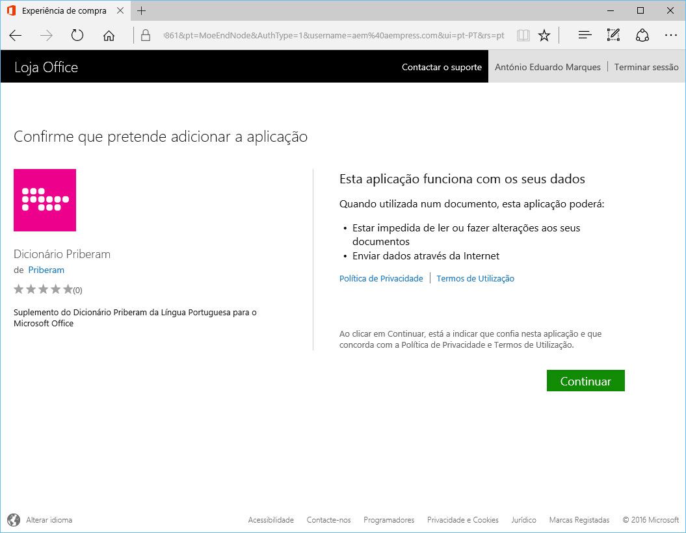
Task: Open the Hub favorites list icon
Action: (585, 36)
